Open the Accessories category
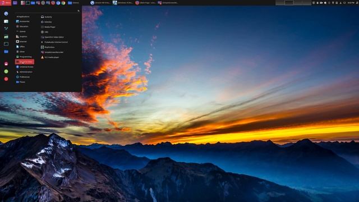 22,21
